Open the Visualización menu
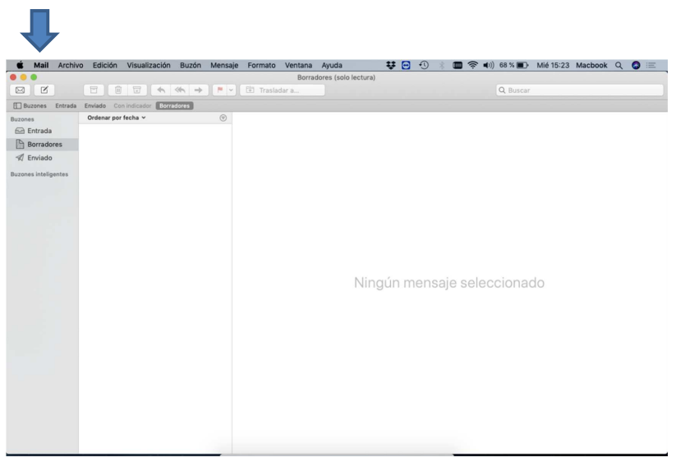This screenshot has height=462, width=676. coord(148,65)
